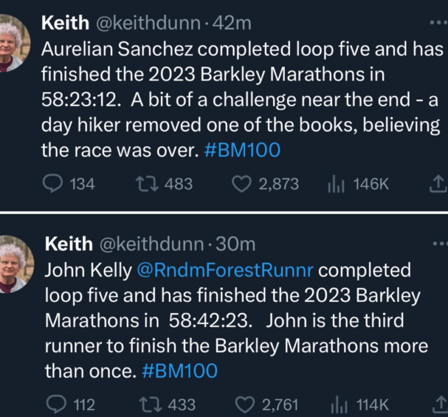Open the @keithdunn handle on the 42m tweet

pyautogui.click(x=148, y=23)
